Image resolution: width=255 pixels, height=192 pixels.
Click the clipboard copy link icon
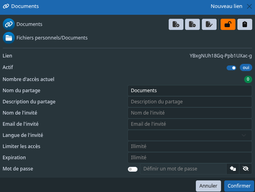pos(245,24)
